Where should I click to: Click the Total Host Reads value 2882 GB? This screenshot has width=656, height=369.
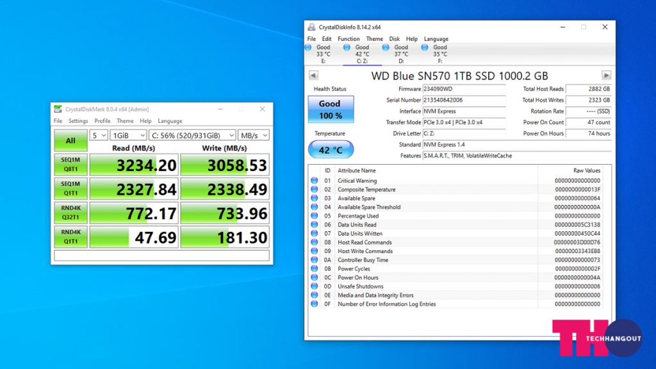[x=588, y=88]
